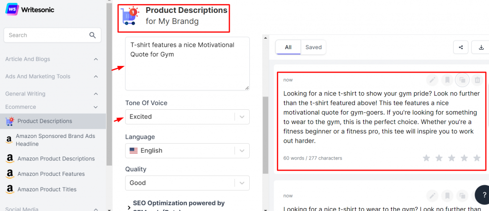Click the share icon button
489x211 pixels.
(460, 47)
